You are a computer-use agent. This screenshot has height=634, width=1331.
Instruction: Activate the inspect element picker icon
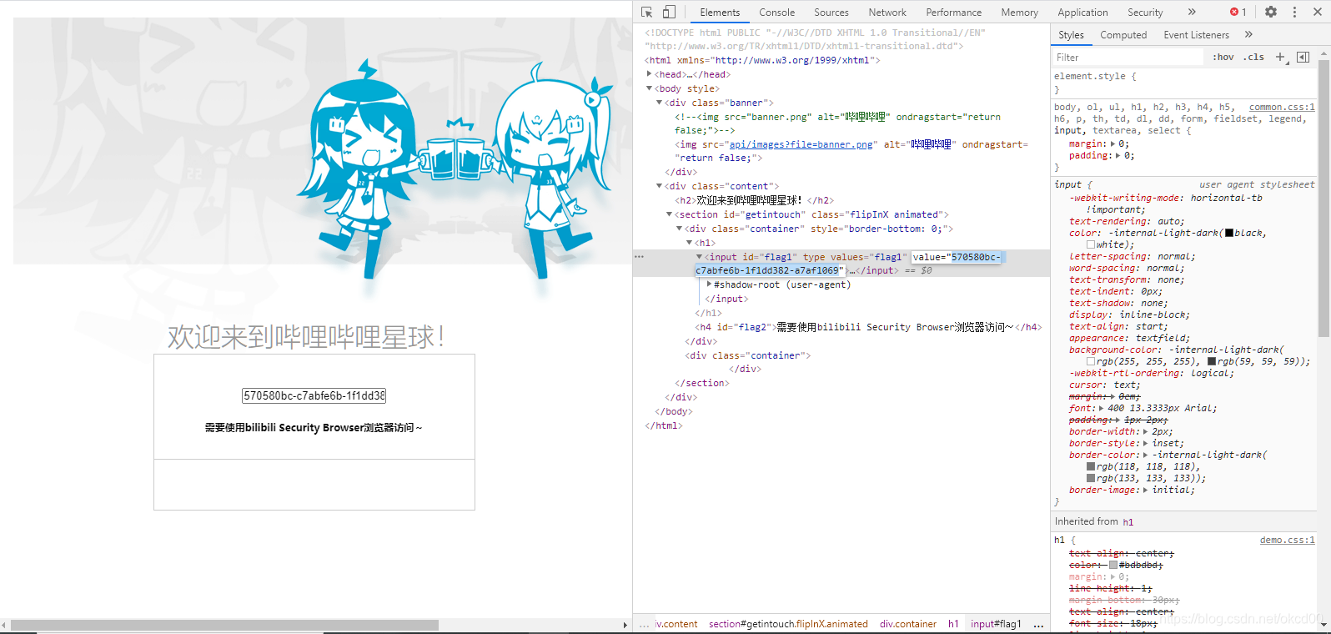pyautogui.click(x=647, y=12)
